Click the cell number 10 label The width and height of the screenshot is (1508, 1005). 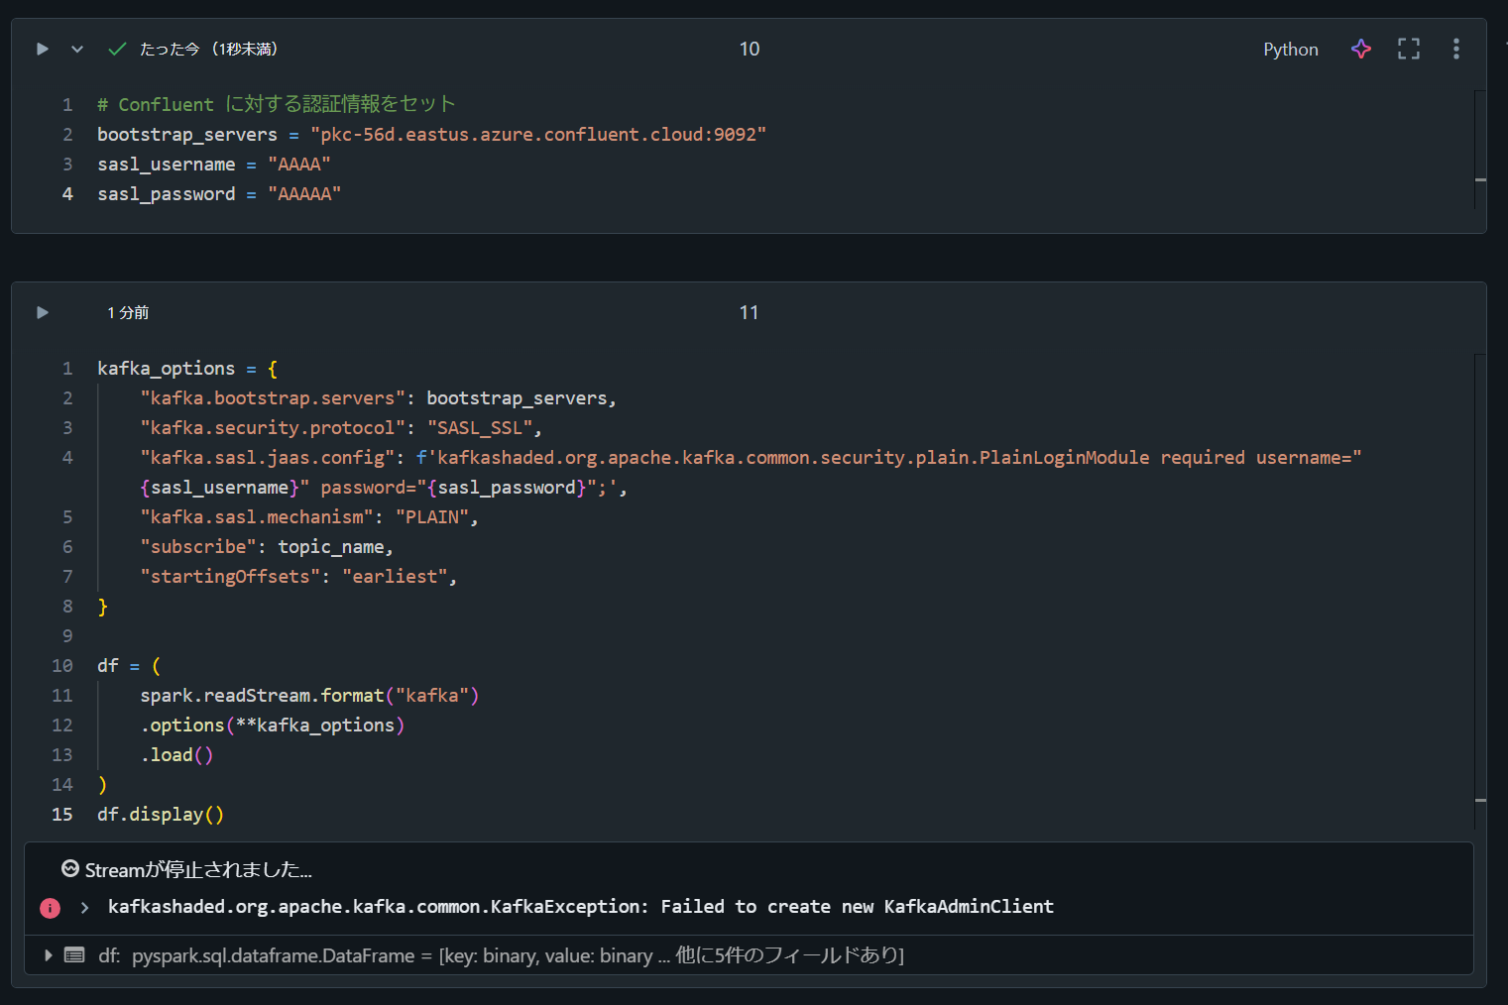point(750,49)
